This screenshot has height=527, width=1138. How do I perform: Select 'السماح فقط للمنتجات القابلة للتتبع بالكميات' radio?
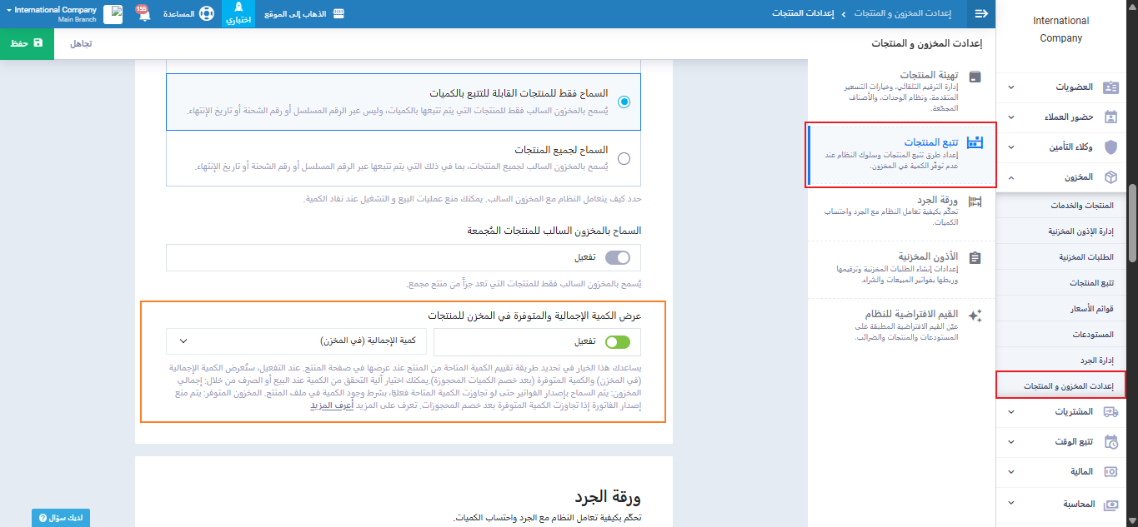[624, 102]
